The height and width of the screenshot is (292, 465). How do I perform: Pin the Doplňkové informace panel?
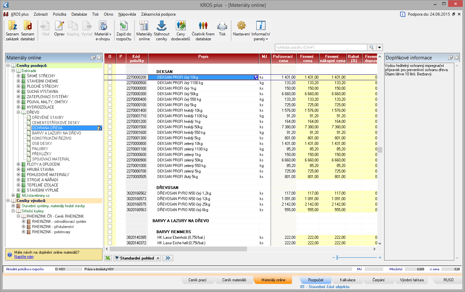point(450,57)
